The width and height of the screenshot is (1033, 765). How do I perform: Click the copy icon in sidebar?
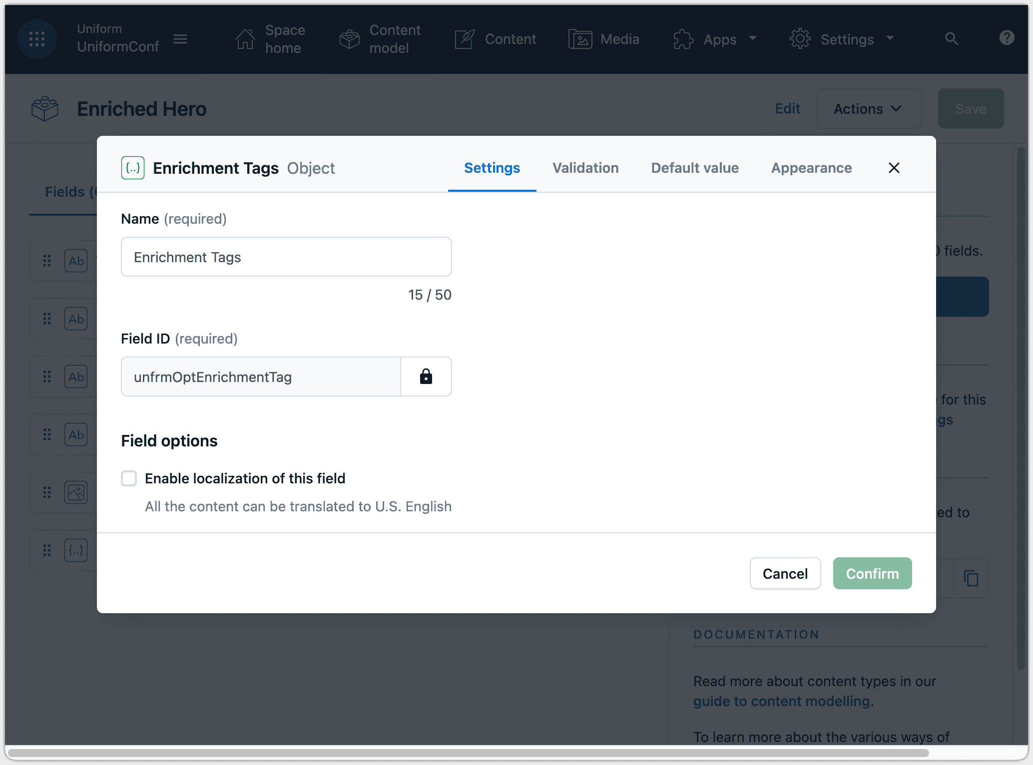[x=971, y=578]
